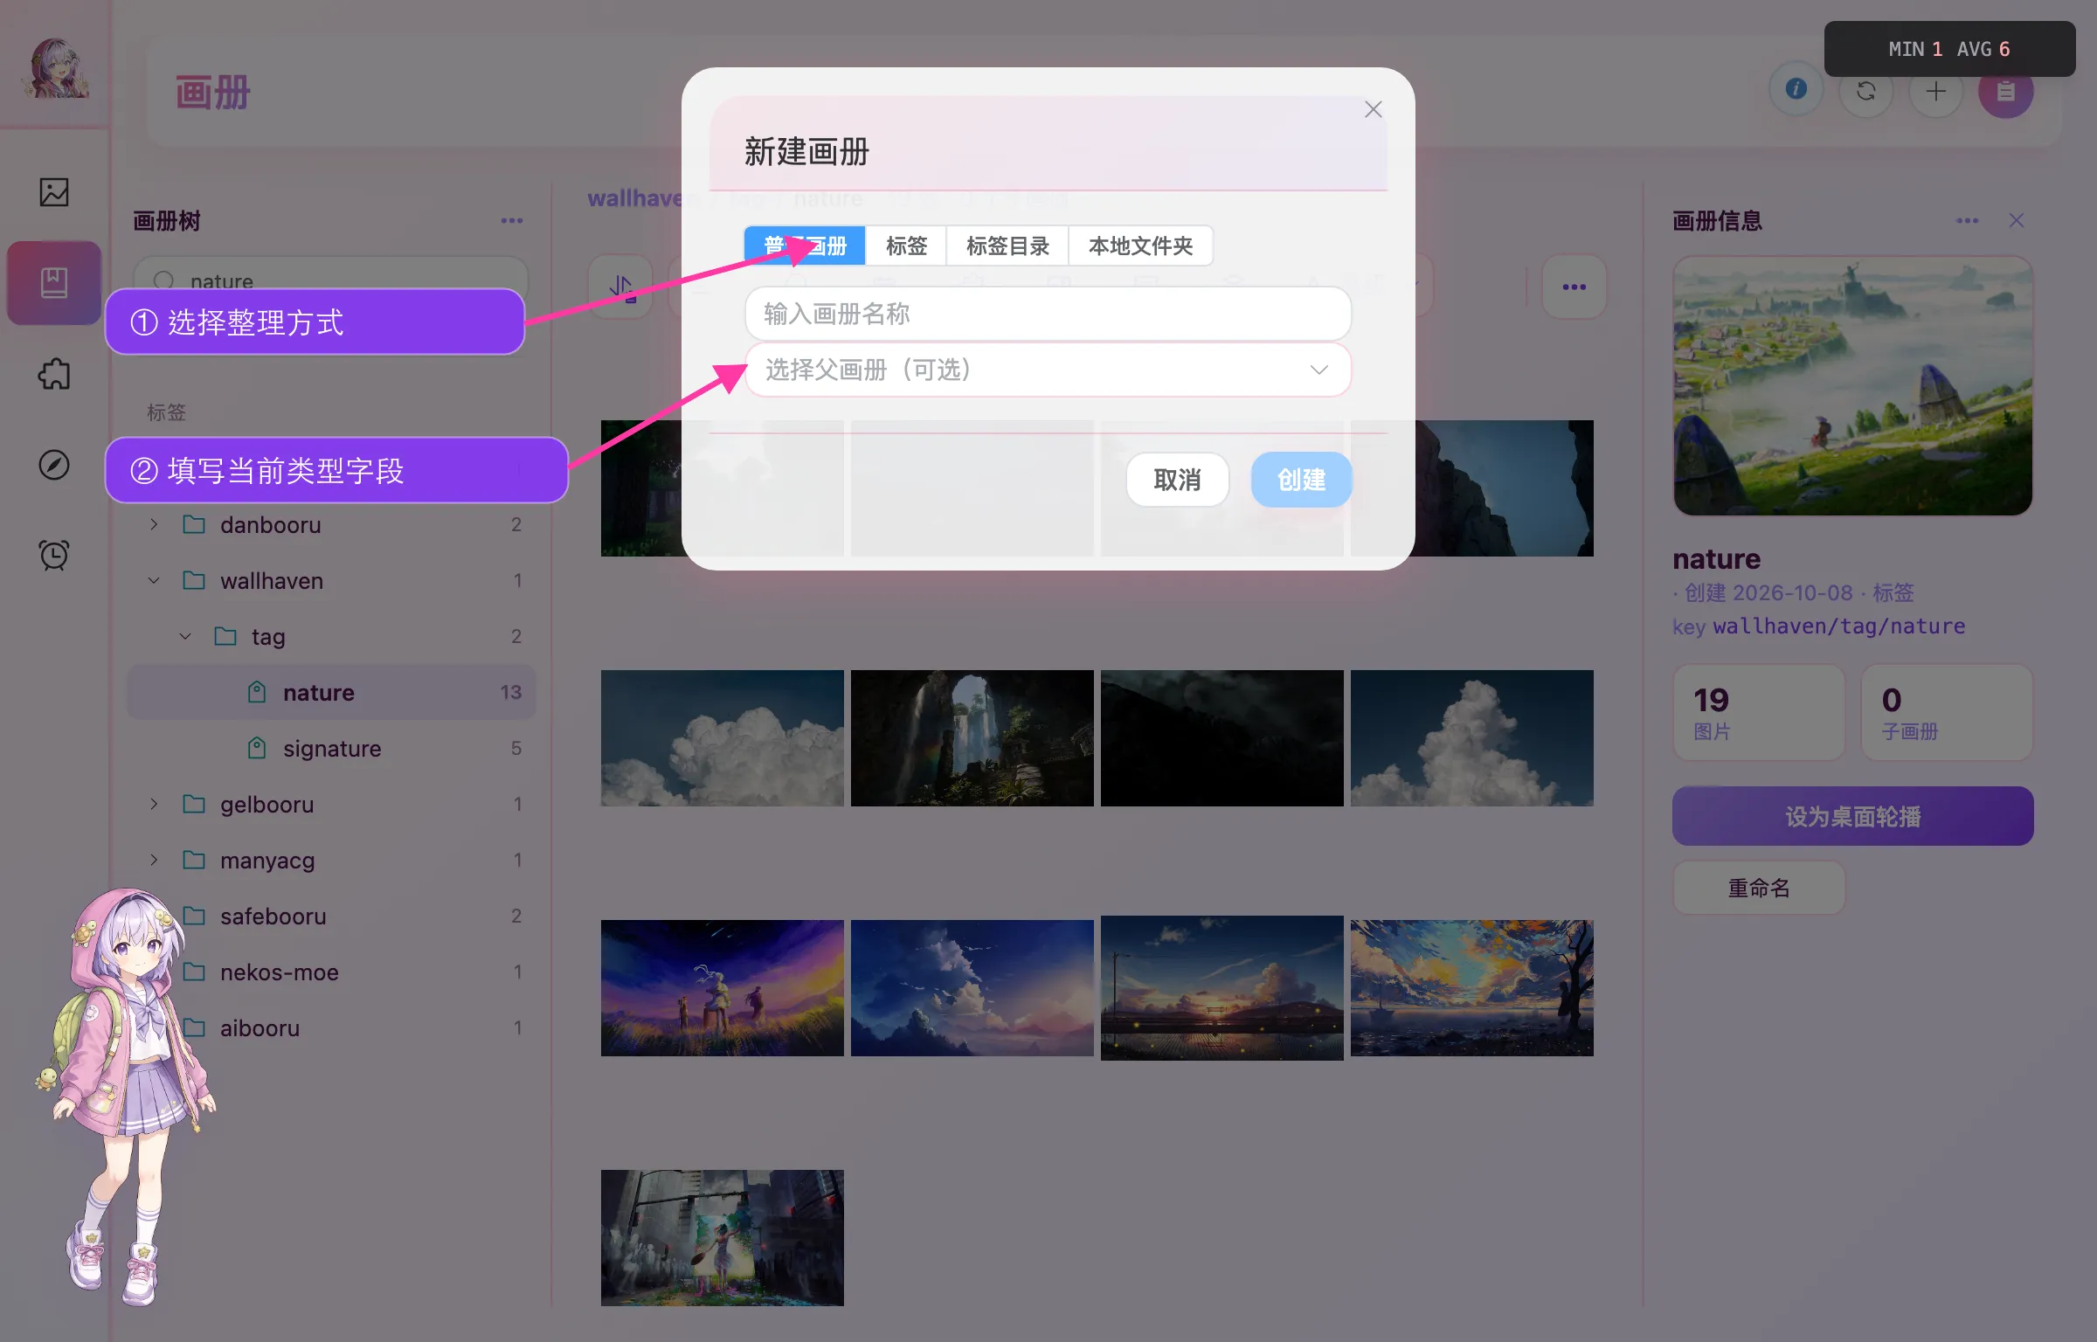Select the 本地文件夹 album type option

click(1140, 246)
